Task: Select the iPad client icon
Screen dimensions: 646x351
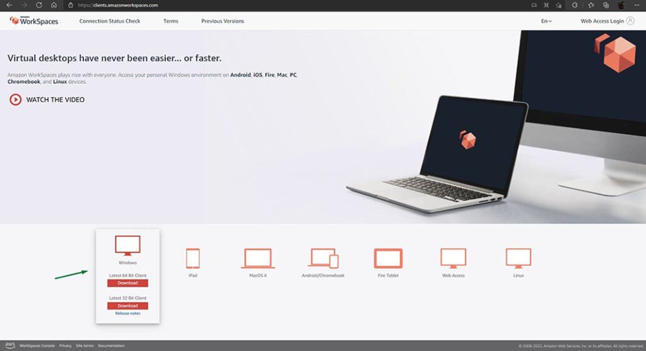Action: (x=193, y=258)
